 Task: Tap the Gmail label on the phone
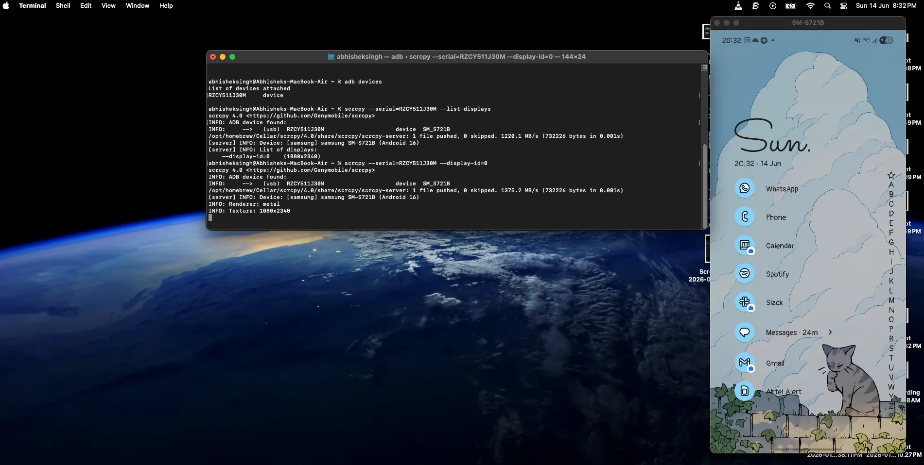tap(775, 363)
